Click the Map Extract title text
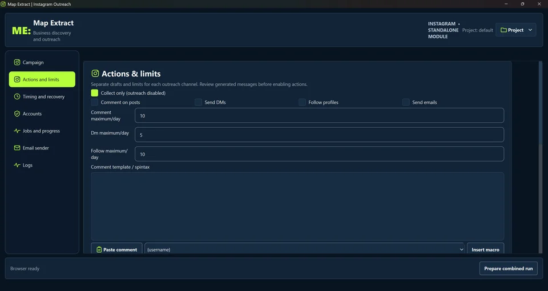This screenshot has height=291, width=548. pyautogui.click(x=54, y=23)
